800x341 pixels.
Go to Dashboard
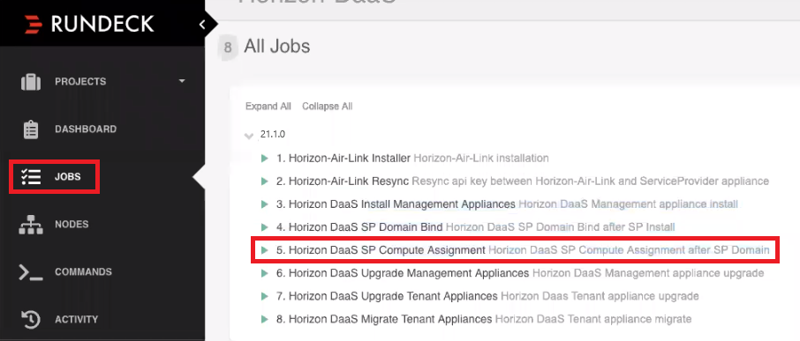(x=86, y=130)
